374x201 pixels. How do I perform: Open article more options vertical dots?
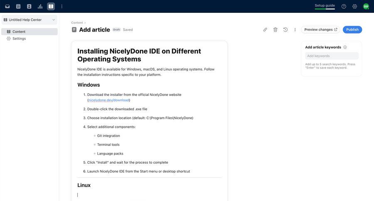(x=295, y=29)
